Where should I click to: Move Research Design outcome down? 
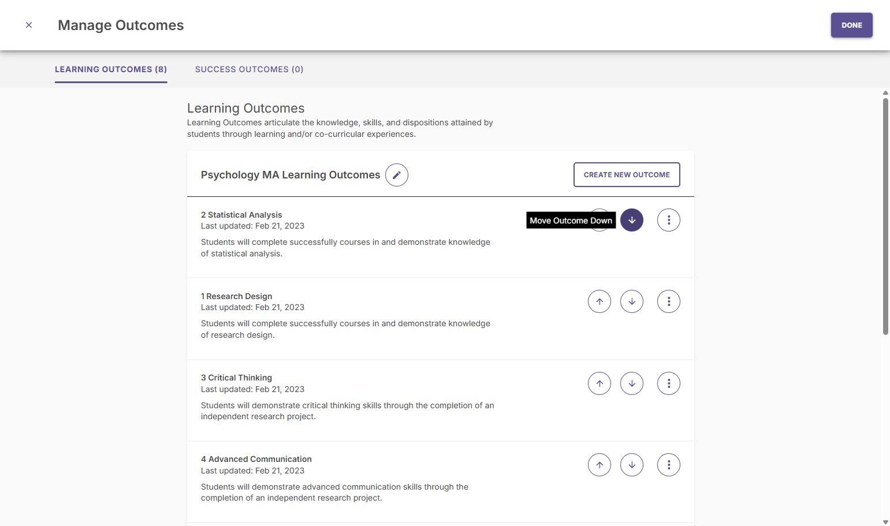click(632, 301)
